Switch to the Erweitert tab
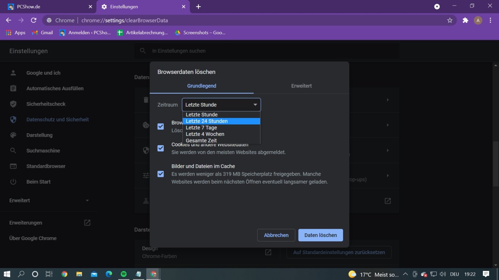 tap(301, 86)
